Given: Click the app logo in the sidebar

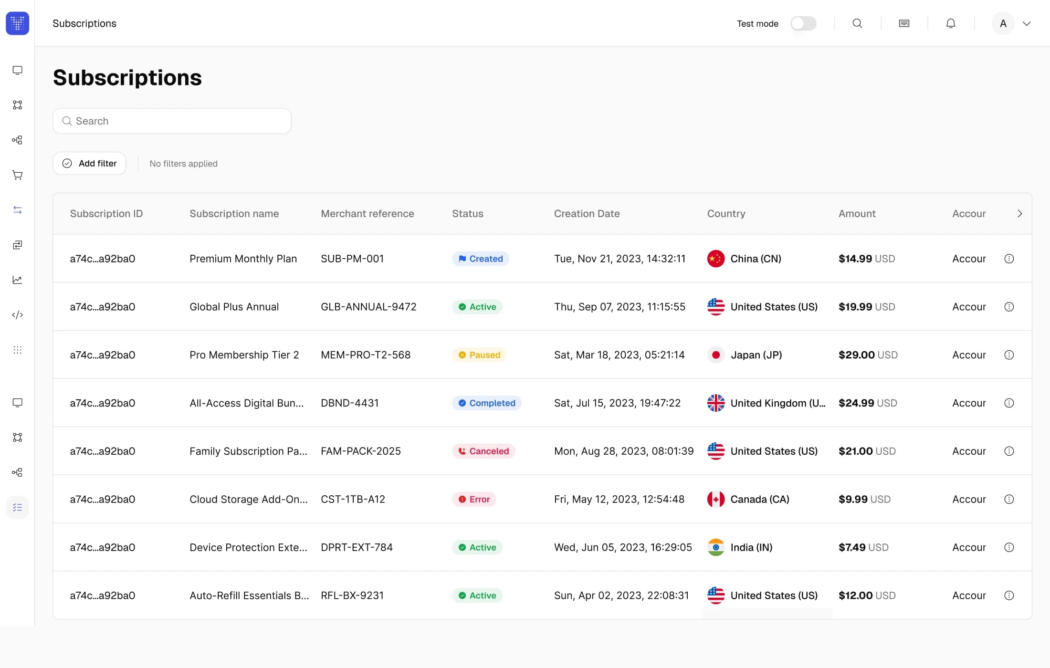Looking at the screenshot, I should coord(17,23).
